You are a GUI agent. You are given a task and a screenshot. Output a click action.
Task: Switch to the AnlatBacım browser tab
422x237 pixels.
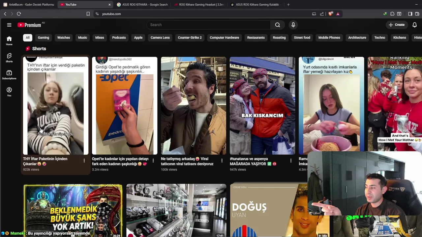[x=29, y=5]
